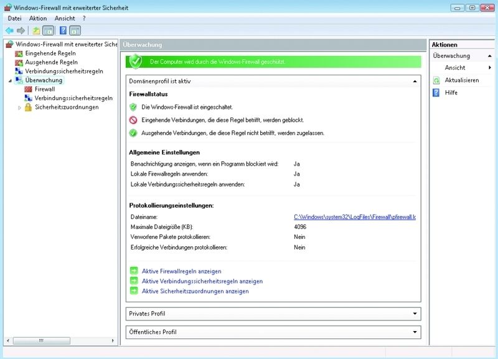Open Aktive Firewallregeln anzeigen link

181,271
